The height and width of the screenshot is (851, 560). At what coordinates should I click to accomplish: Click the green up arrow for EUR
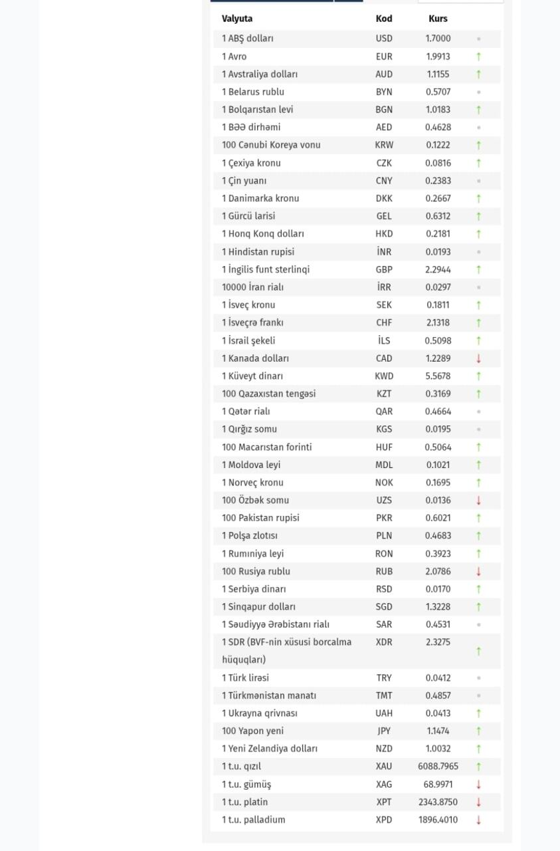coord(478,57)
